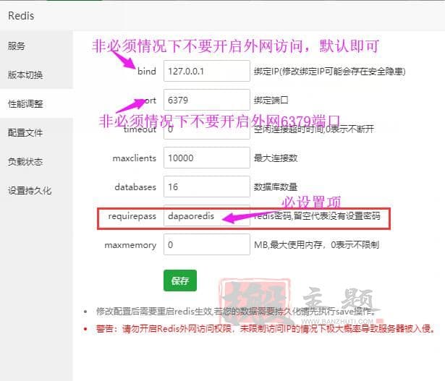Click the bind IP input field
Viewport: 445px width, 381px height.
click(207, 71)
